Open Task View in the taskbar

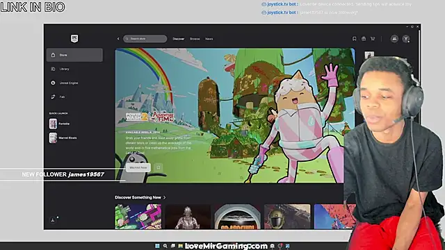coord(173,246)
